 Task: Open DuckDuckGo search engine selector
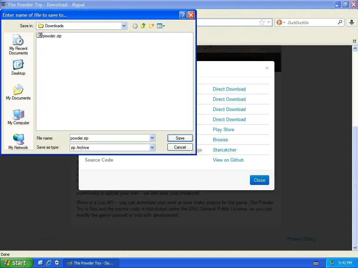pyautogui.click(x=281, y=22)
